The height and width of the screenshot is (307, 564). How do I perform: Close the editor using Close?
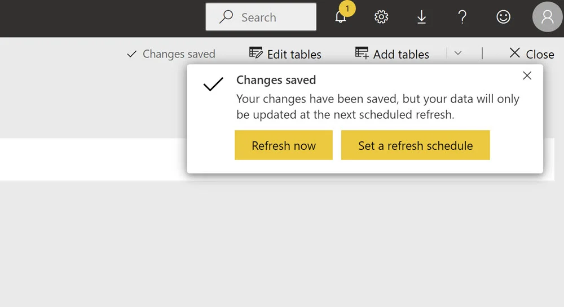click(x=532, y=54)
